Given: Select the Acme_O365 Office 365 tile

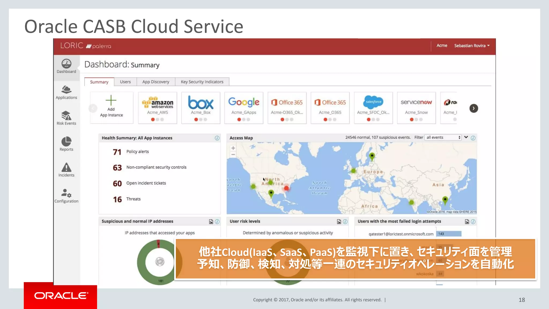Looking at the screenshot, I should (x=330, y=108).
